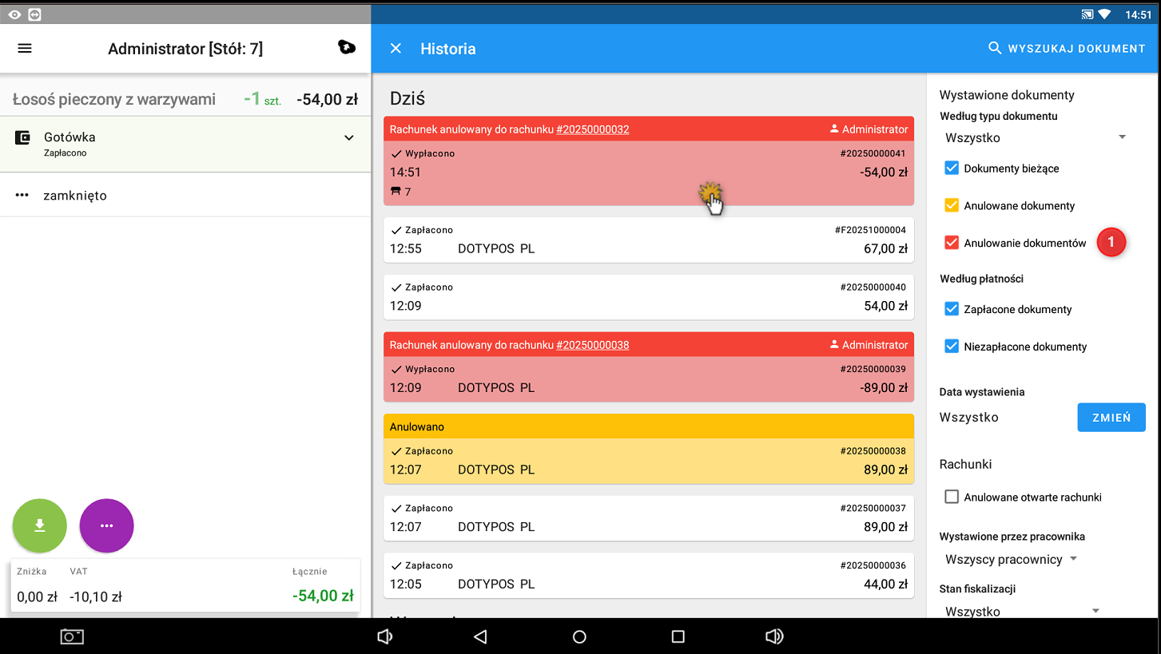Toggle the Anulowane dokumenty checkbox
The width and height of the screenshot is (1161, 654).
(952, 205)
